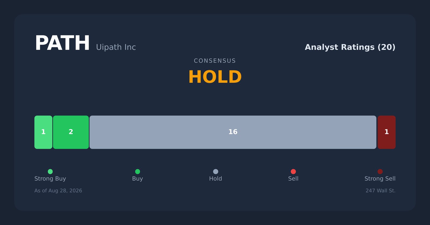Select the Strong Buy bar segment showing 1
Viewport: 430px width, 225px height.
click(43, 132)
